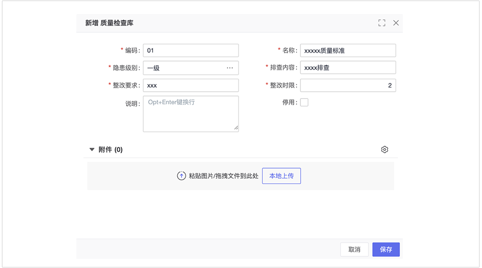Screen dimensions: 482x268
Task: Toggle the 停用 checkbox
Action: pos(304,102)
